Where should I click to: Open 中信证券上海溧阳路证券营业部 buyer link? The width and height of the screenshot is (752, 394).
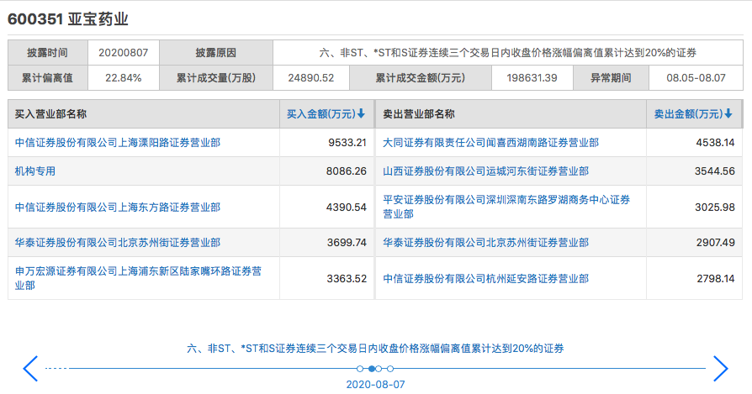(118, 143)
